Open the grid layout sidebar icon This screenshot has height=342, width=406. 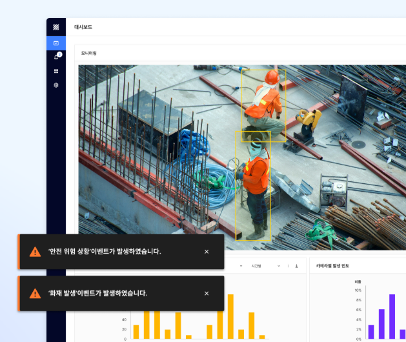click(56, 71)
